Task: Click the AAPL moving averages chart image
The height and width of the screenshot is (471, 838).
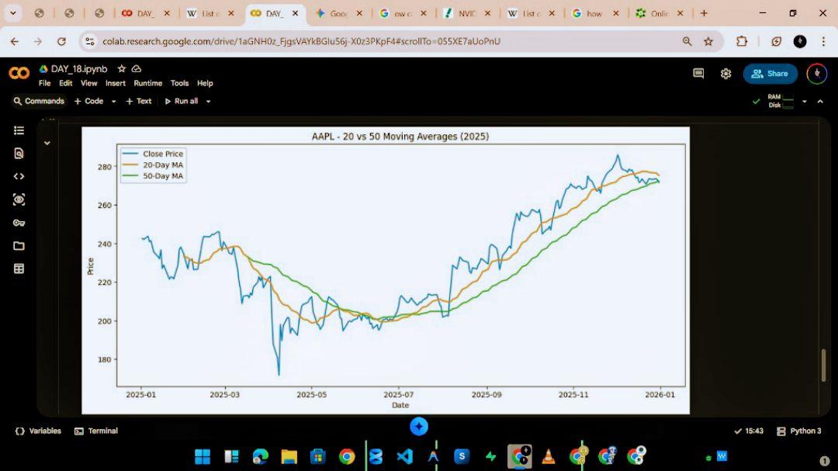Action: (x=386, y=270)
